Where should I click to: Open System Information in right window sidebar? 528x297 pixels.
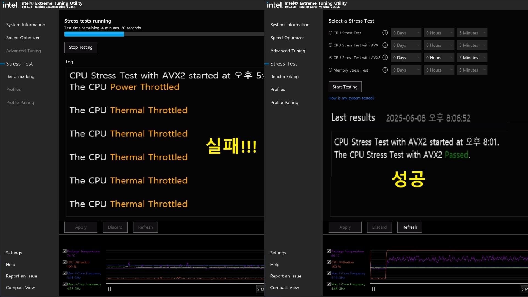click(x=290, y=25)
